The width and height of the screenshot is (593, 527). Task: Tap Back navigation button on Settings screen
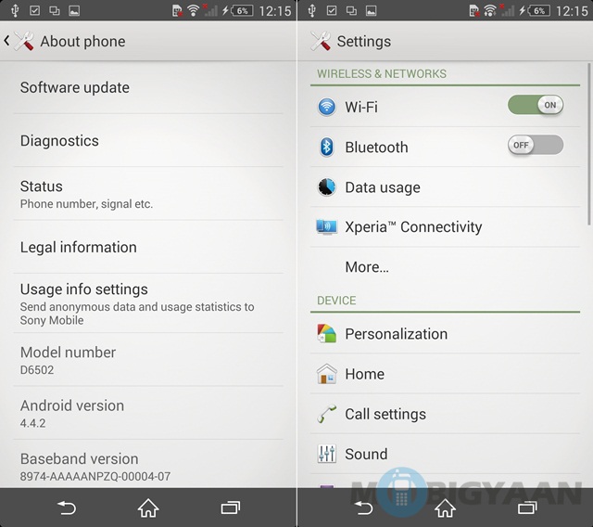pyautogui.click(x=363, y=508)
